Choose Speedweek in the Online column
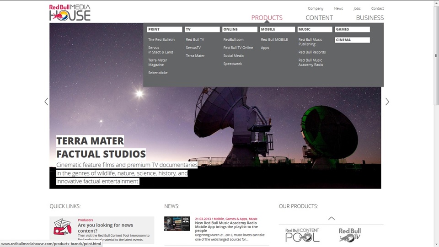Image resolution: width=439 pixels, height=247 pixels. pyautogui.click(x=232, y=64)
